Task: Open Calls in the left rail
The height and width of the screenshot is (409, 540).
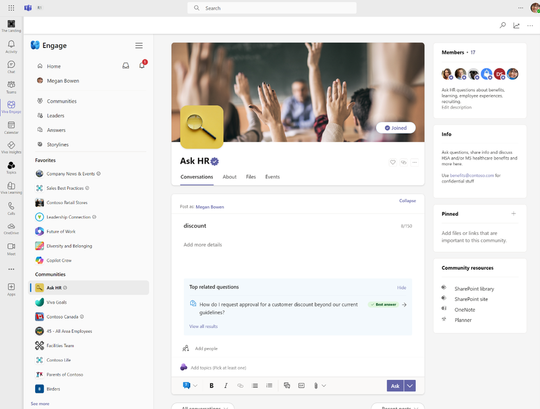Action: click(11, 209)
